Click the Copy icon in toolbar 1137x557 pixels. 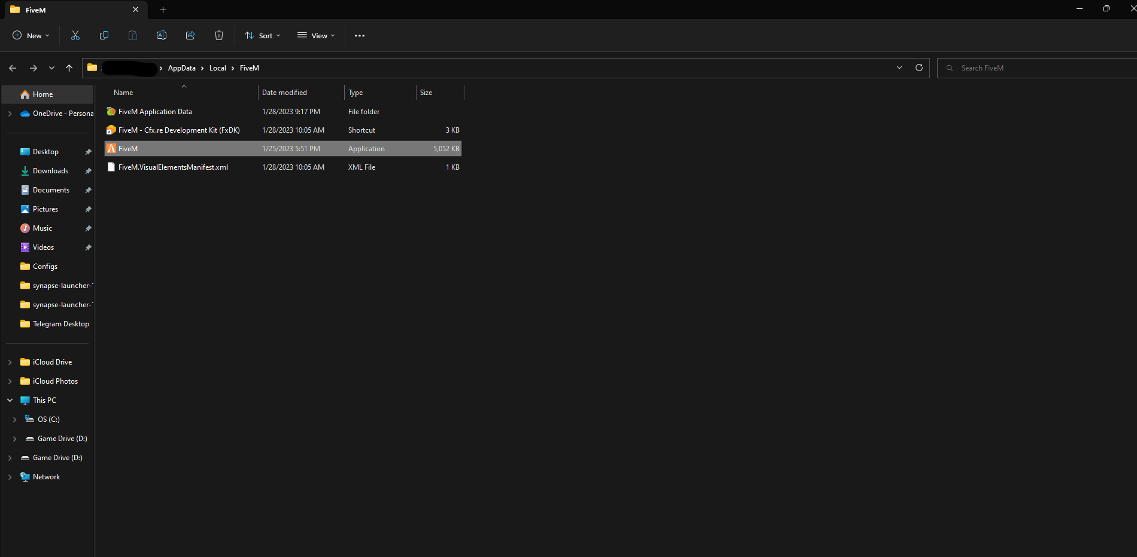click(104, 36)
